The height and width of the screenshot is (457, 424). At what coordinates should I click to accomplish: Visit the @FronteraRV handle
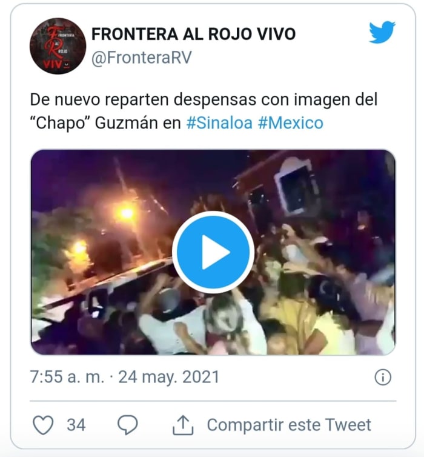click(x=142, y=58)
